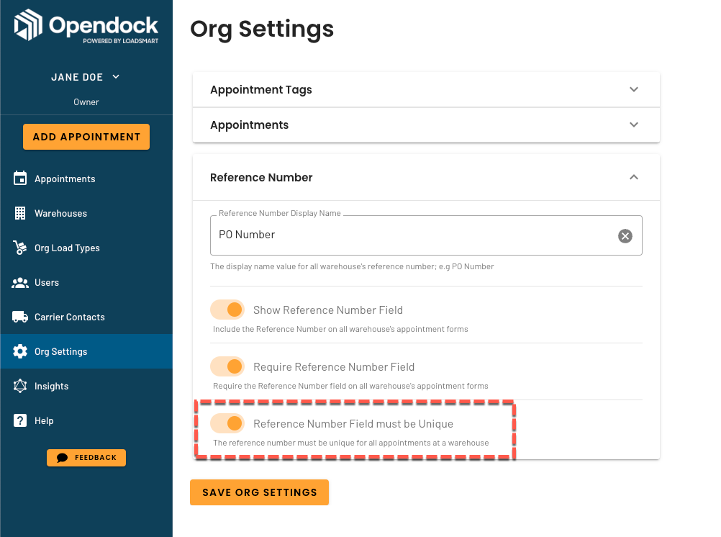This screenshot has width=721, height=537.
Task: Click the Help question mark icon
Action: click(19, 420)
